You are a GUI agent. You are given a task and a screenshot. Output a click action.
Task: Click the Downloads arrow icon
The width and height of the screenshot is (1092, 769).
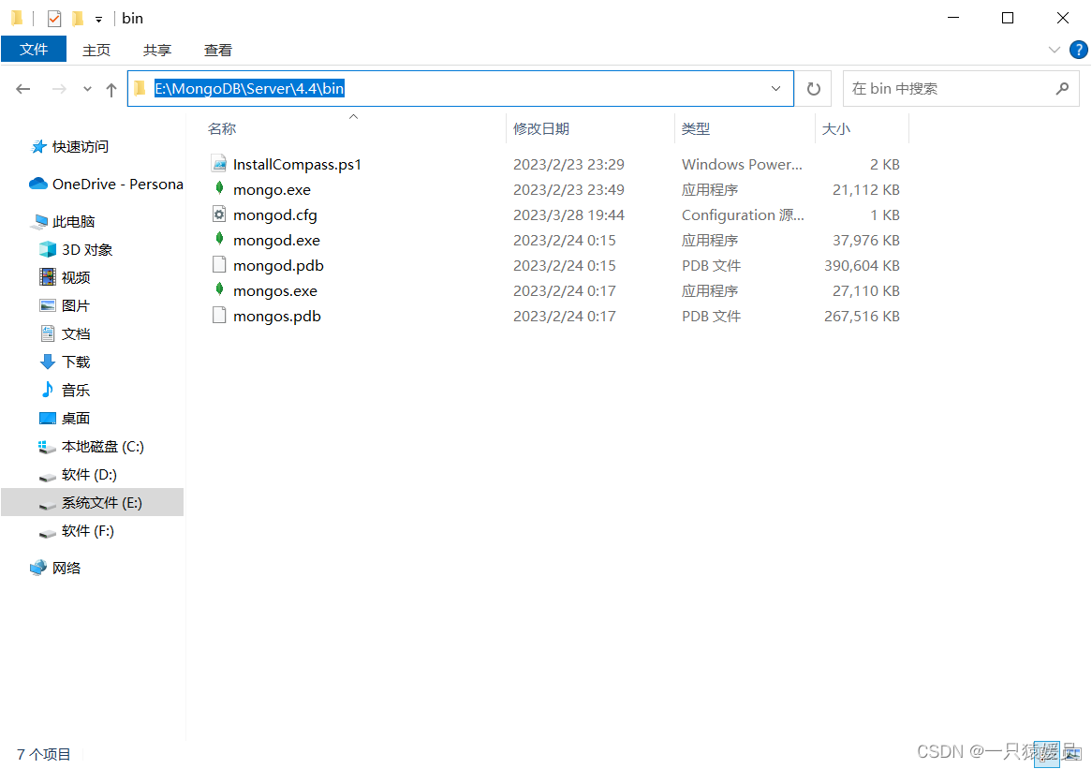click(x=48, y=362)
